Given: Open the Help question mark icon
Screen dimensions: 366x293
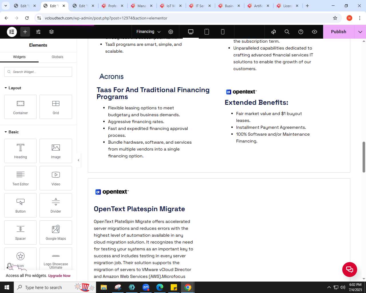Looking at the screenshot, I should point(301,32).
